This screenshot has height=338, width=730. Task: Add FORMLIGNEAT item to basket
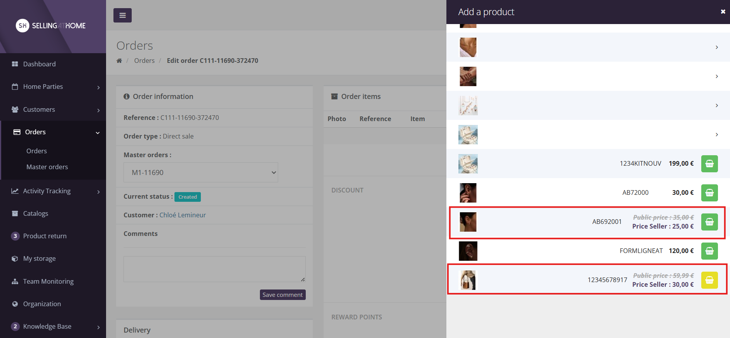click(x=709, y=251)
